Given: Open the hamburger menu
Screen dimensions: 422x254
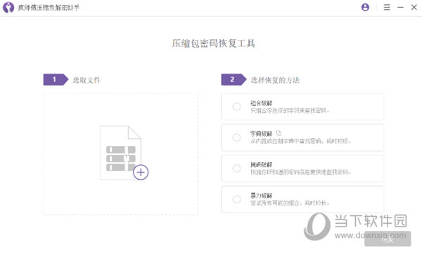Looking at the screenshot, I should coord(387,7).
